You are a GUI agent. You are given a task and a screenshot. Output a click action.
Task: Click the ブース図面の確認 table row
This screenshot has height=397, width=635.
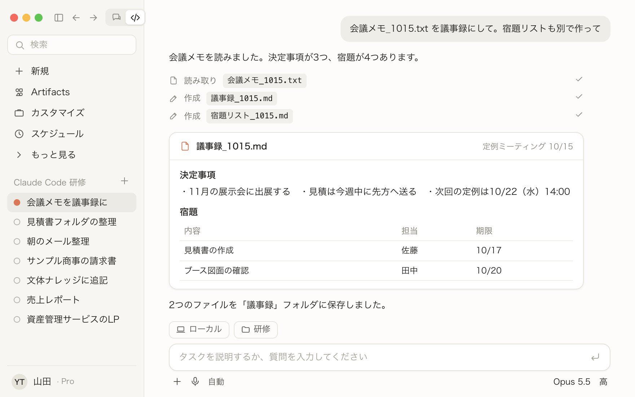(376, 271)
